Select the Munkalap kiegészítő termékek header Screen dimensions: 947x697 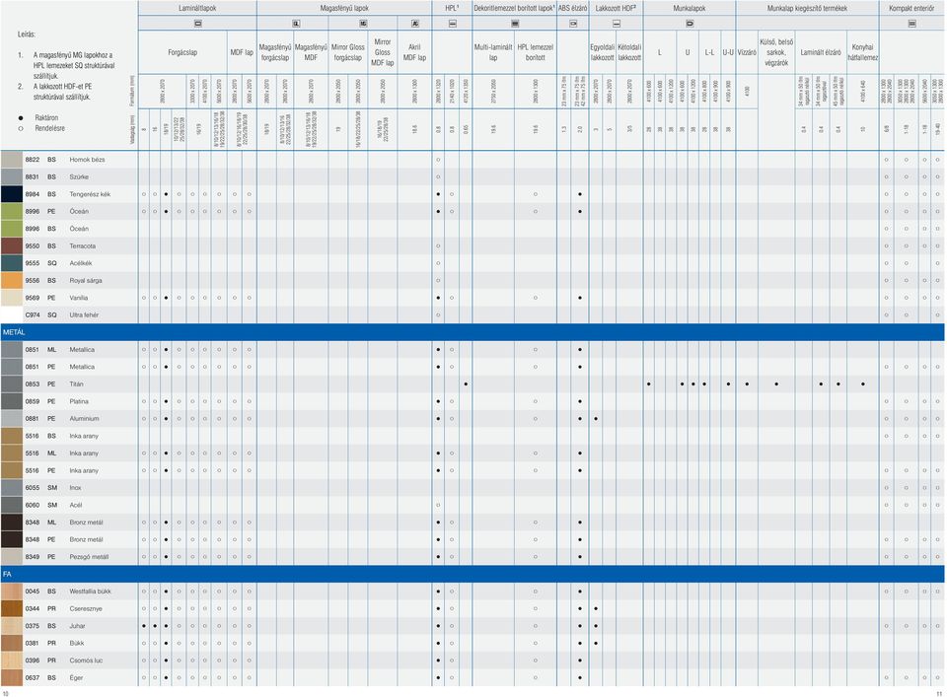coord(807,9)
